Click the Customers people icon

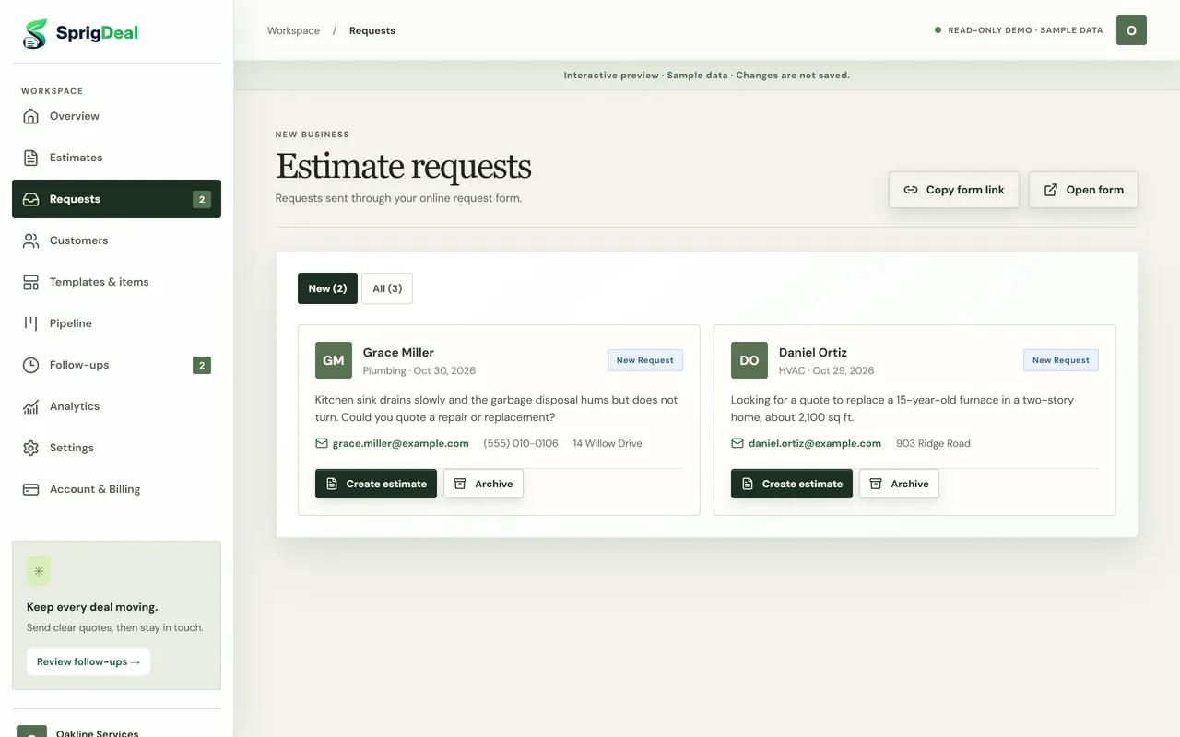tap(31, 240)
